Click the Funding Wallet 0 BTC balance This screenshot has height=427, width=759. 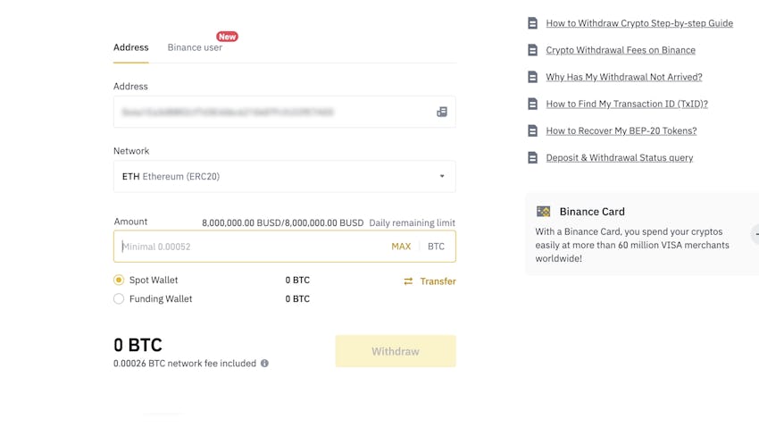point(297,298)
